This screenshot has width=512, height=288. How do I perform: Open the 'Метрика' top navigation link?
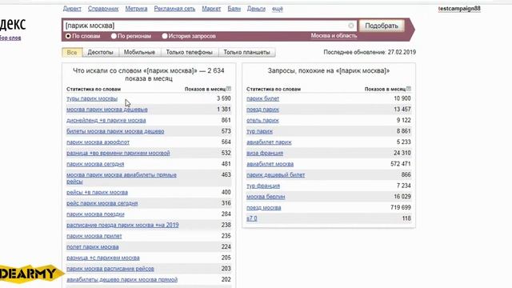point(136,9)
